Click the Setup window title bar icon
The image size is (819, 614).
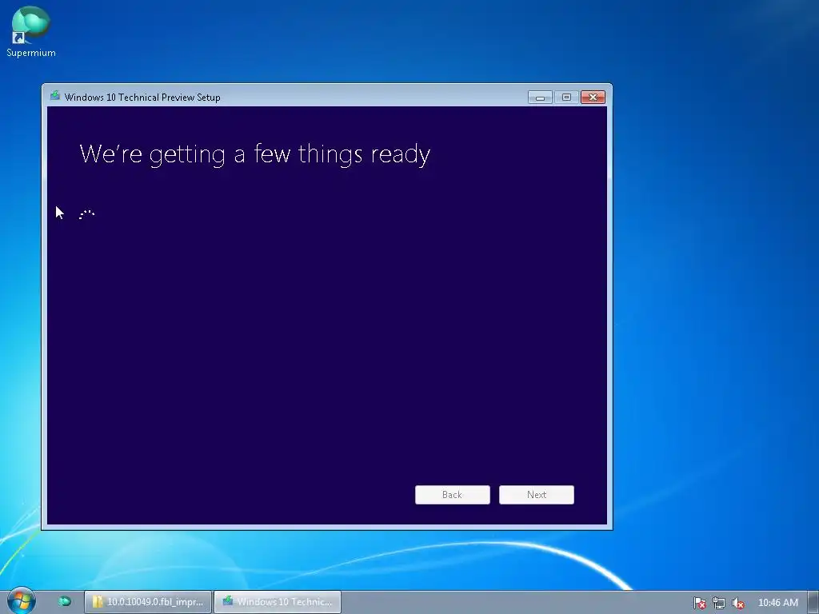pyautogui.click(x=55, y=96)
